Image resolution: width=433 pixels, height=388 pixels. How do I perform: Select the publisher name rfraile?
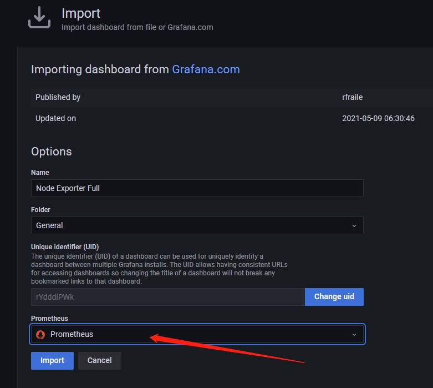click(x=353, y=97)
